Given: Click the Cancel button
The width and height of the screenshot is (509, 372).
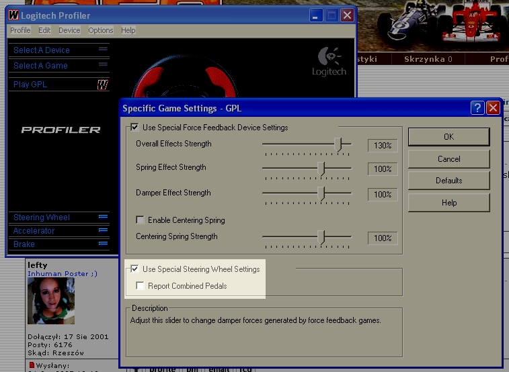Looking at the screenshot, I should [x=448, y=158].
